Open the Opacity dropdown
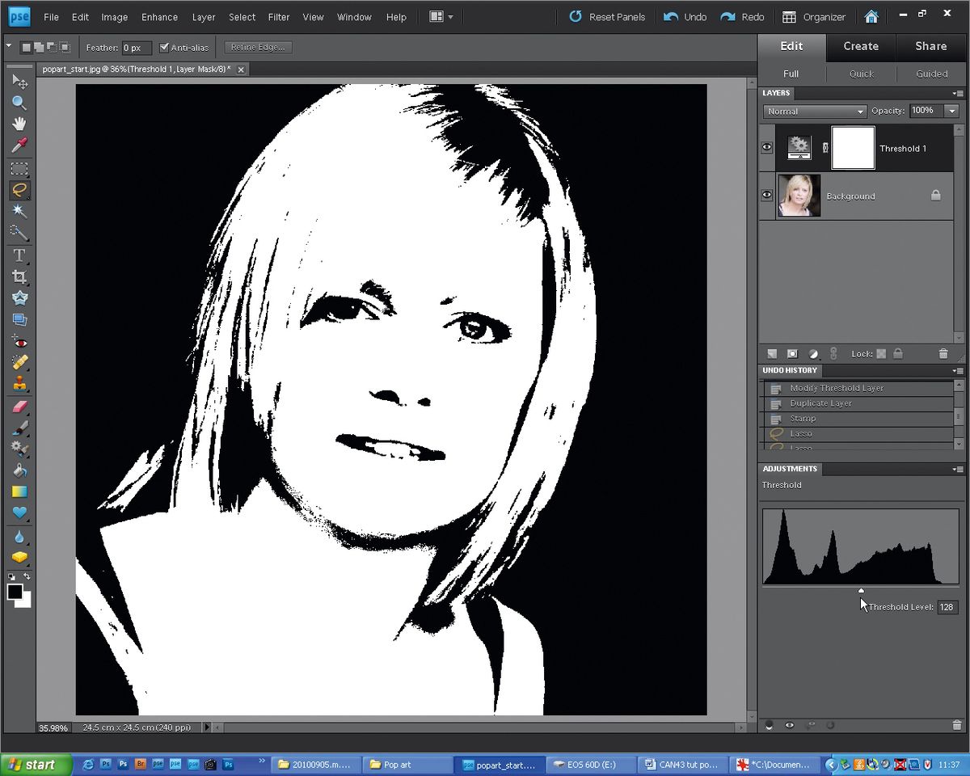Viewport: 970px width, 776px height. pyautogui.click(x=952, y=111)
